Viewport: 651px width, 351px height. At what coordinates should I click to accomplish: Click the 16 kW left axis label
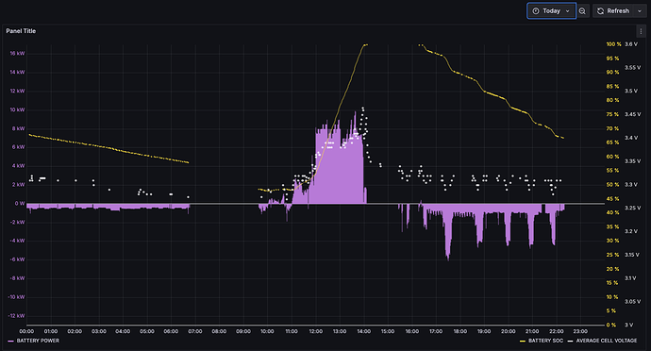pyautogui.click(x=17, y=54)
